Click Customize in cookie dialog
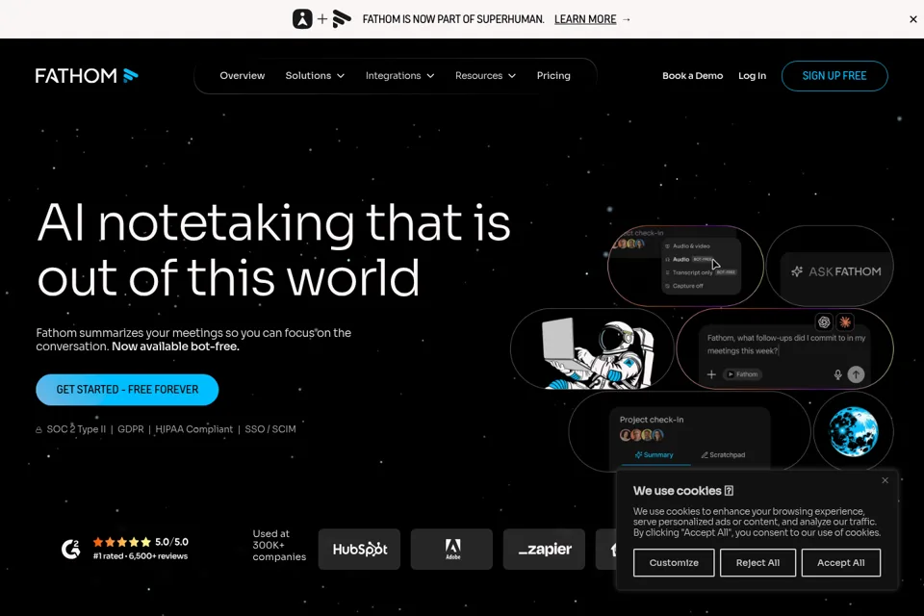924x616 pixels. 674,563
